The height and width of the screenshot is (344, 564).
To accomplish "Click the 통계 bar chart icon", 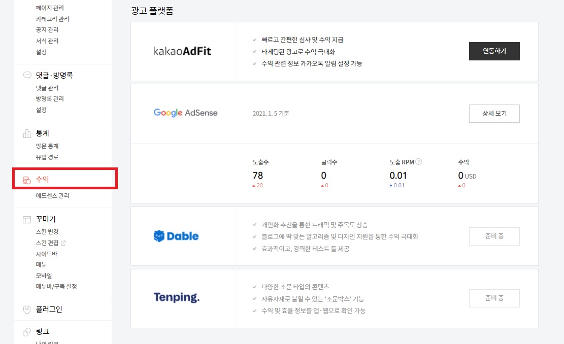I will [27, 134].
